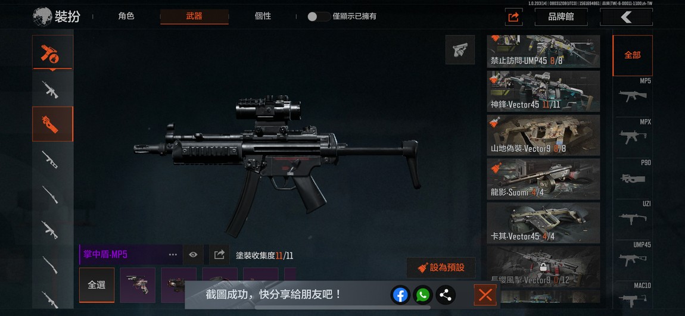This screenshot has height=316, width=685.
Task: Click the pistol view icon above the skin list
Action: tap(460, 50)
